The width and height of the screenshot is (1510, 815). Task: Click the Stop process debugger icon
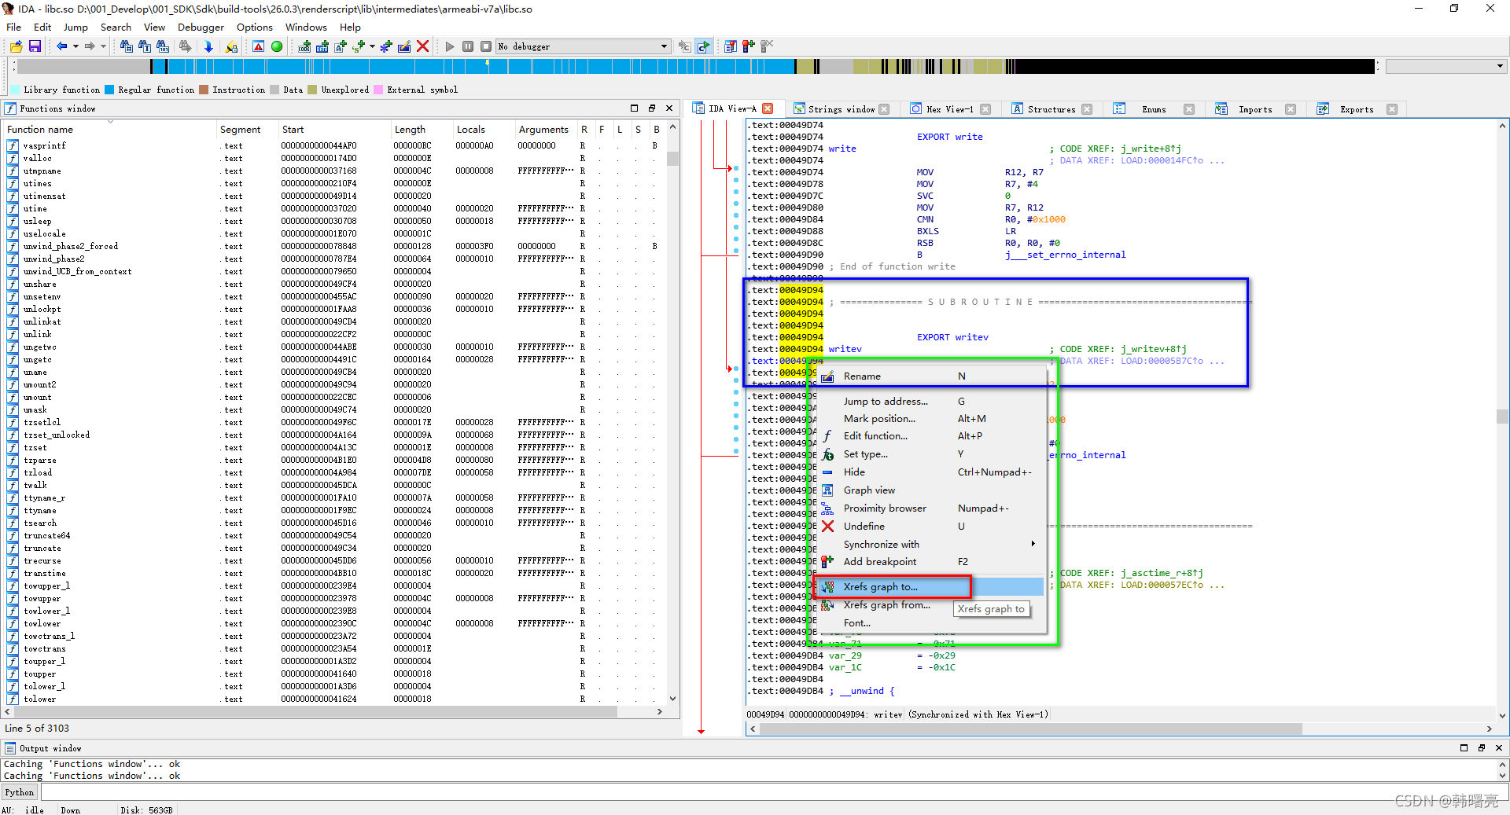click(486, 46)
